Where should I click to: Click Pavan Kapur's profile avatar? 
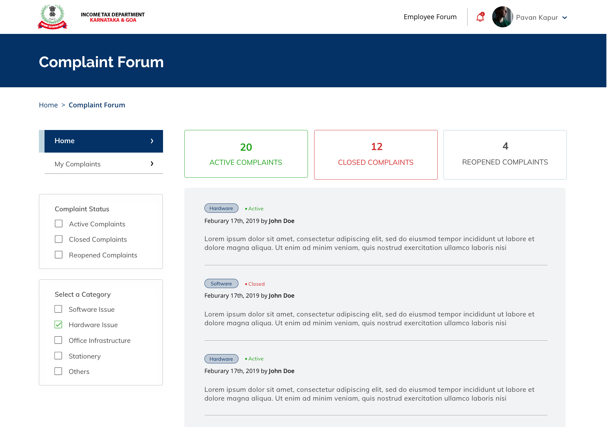click(502, 17)
